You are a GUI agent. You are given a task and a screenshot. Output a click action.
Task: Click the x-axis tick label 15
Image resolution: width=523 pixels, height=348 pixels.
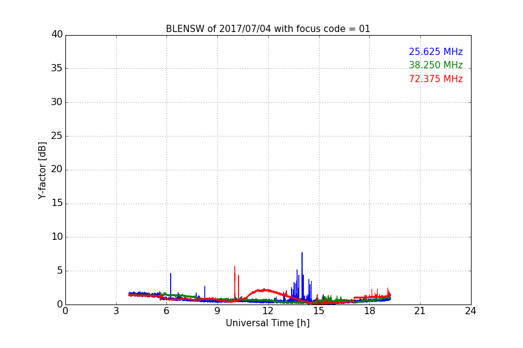(318, 311)
